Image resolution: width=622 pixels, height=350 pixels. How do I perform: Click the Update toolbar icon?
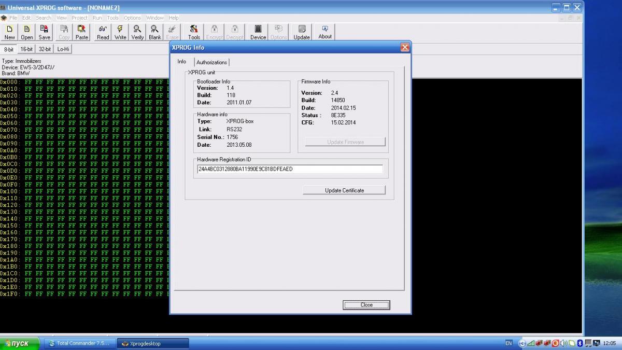coord(302,32)
